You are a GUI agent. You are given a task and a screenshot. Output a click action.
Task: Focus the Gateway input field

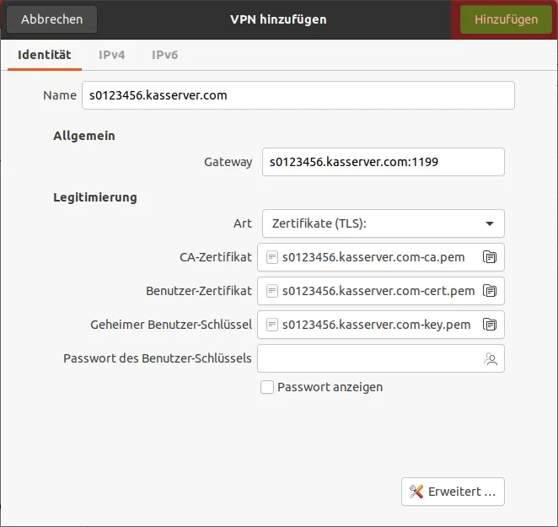tap(384, 162)
